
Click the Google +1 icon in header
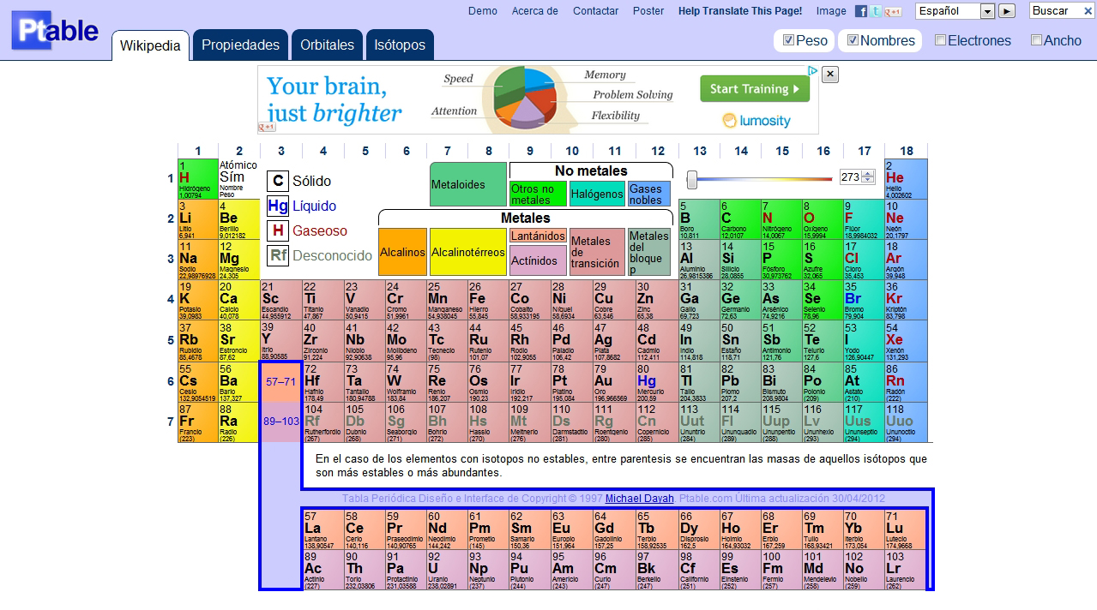(893, 11)
